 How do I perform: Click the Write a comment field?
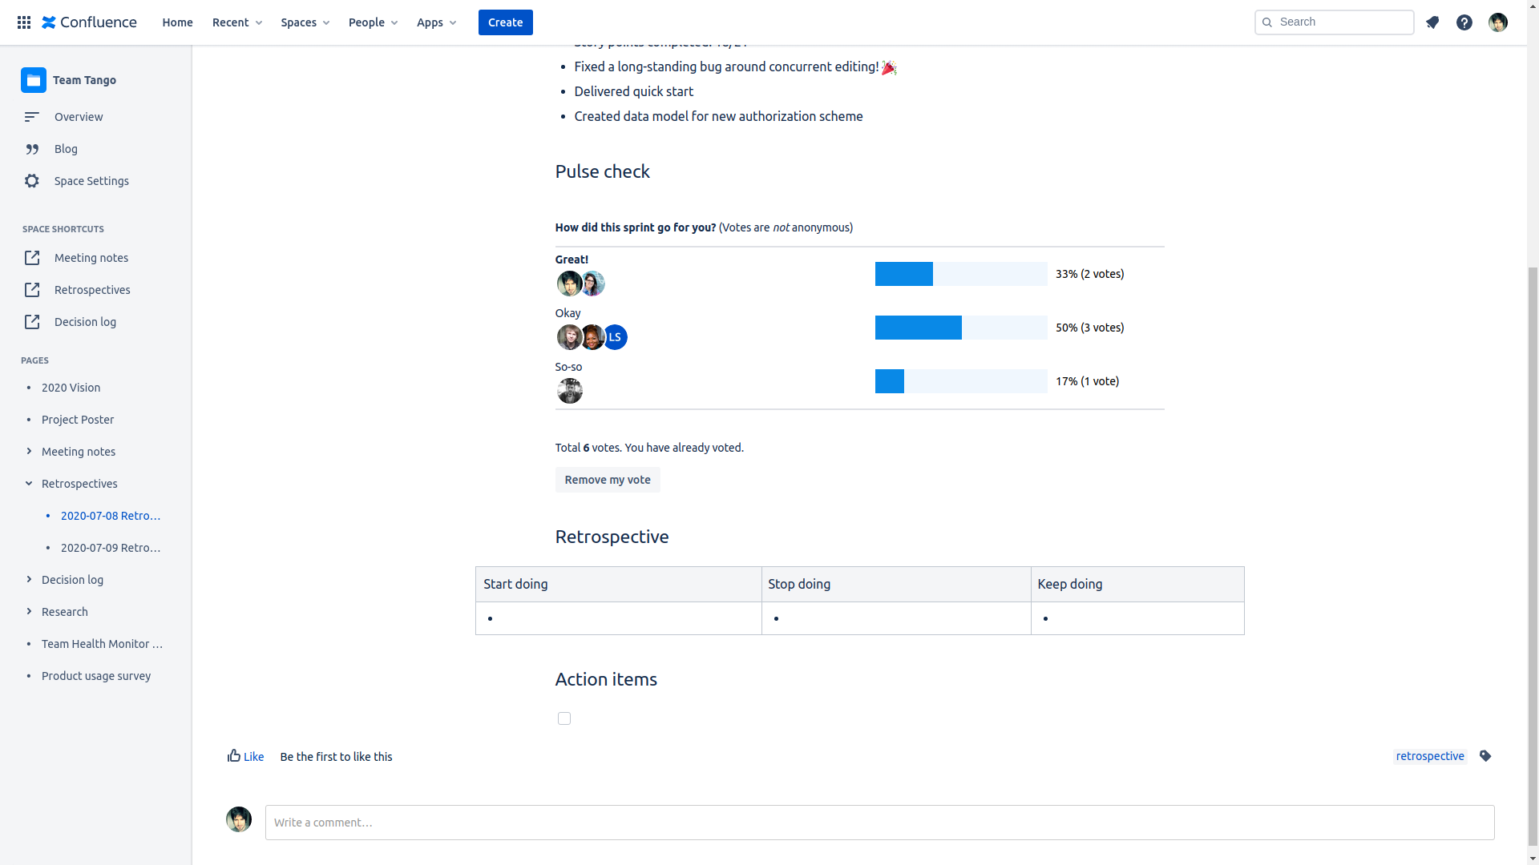point(879,823)
